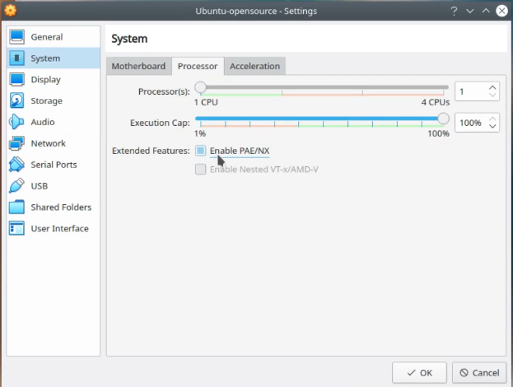Viewport: 513px width, 387px height.
Task: Toggle the Enable Nested VT-x/AMD-V checkbox
Action: click(x=201, y=169)
